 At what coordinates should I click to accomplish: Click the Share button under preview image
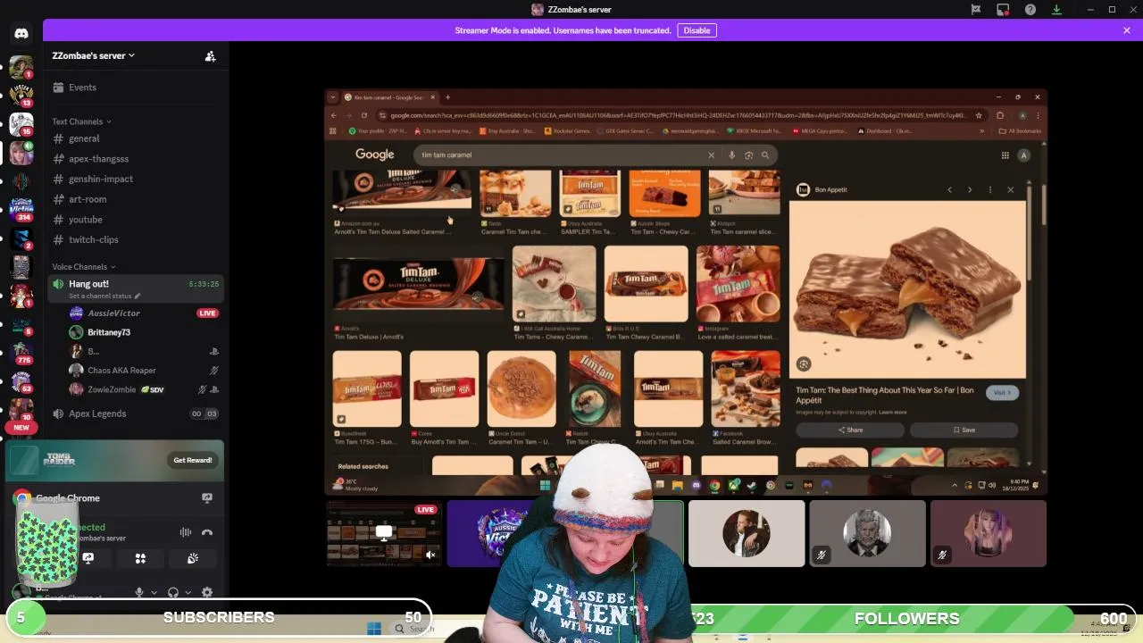pyautogui.click(x=850, y=430)
